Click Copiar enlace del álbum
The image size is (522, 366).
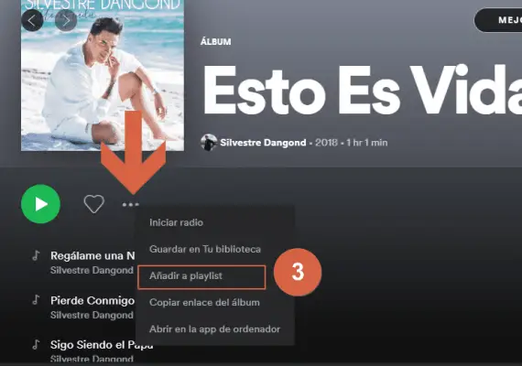[204, 303]
